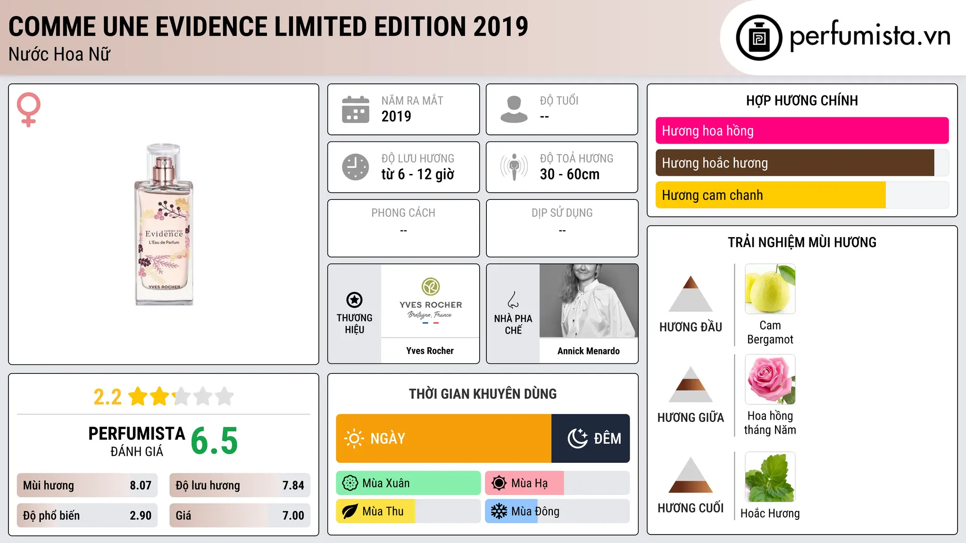Click the first gold rating star
This screenshot has height=543, width=966.
(x=138, y=396)
